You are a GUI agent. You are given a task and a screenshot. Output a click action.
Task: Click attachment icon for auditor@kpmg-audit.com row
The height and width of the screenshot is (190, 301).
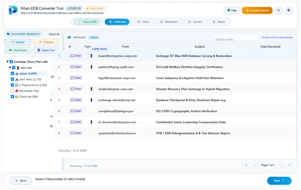(x=92, y=67)
